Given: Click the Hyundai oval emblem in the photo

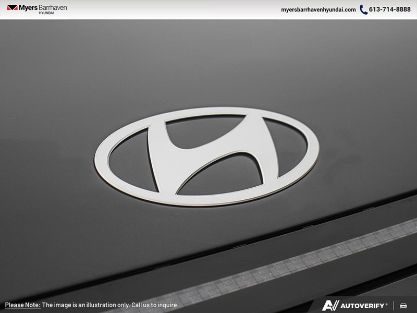Looking at the screenshot, I should pyautogui.click(x=206, y=156).
